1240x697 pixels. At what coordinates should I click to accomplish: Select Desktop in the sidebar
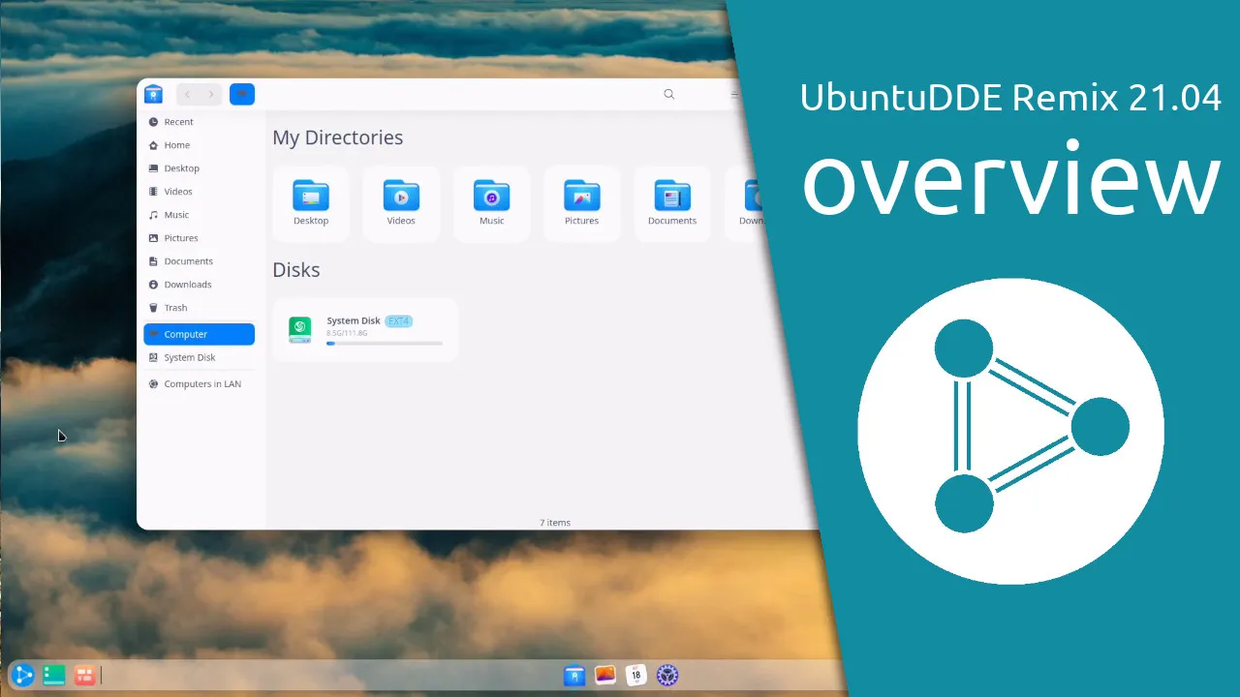coord(200,168)
